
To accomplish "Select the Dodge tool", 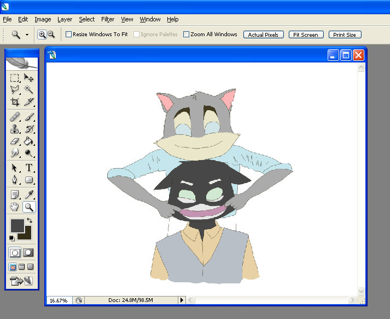I will point(28,153).
